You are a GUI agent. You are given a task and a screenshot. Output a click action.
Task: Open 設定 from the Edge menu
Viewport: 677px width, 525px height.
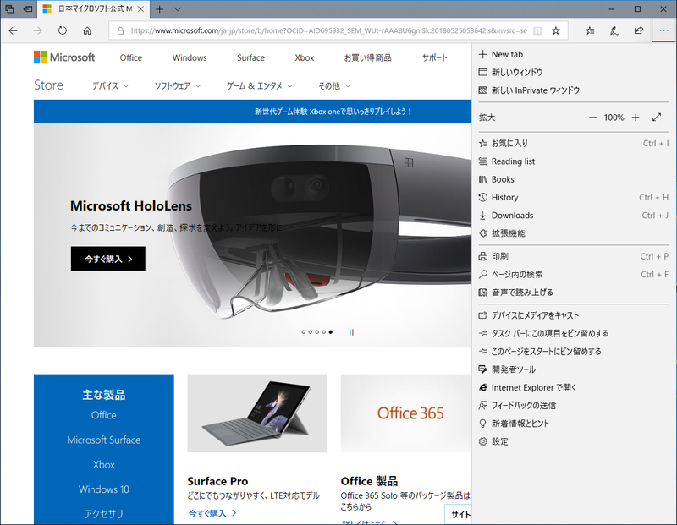pyautogui.click(x=498, y=440)
